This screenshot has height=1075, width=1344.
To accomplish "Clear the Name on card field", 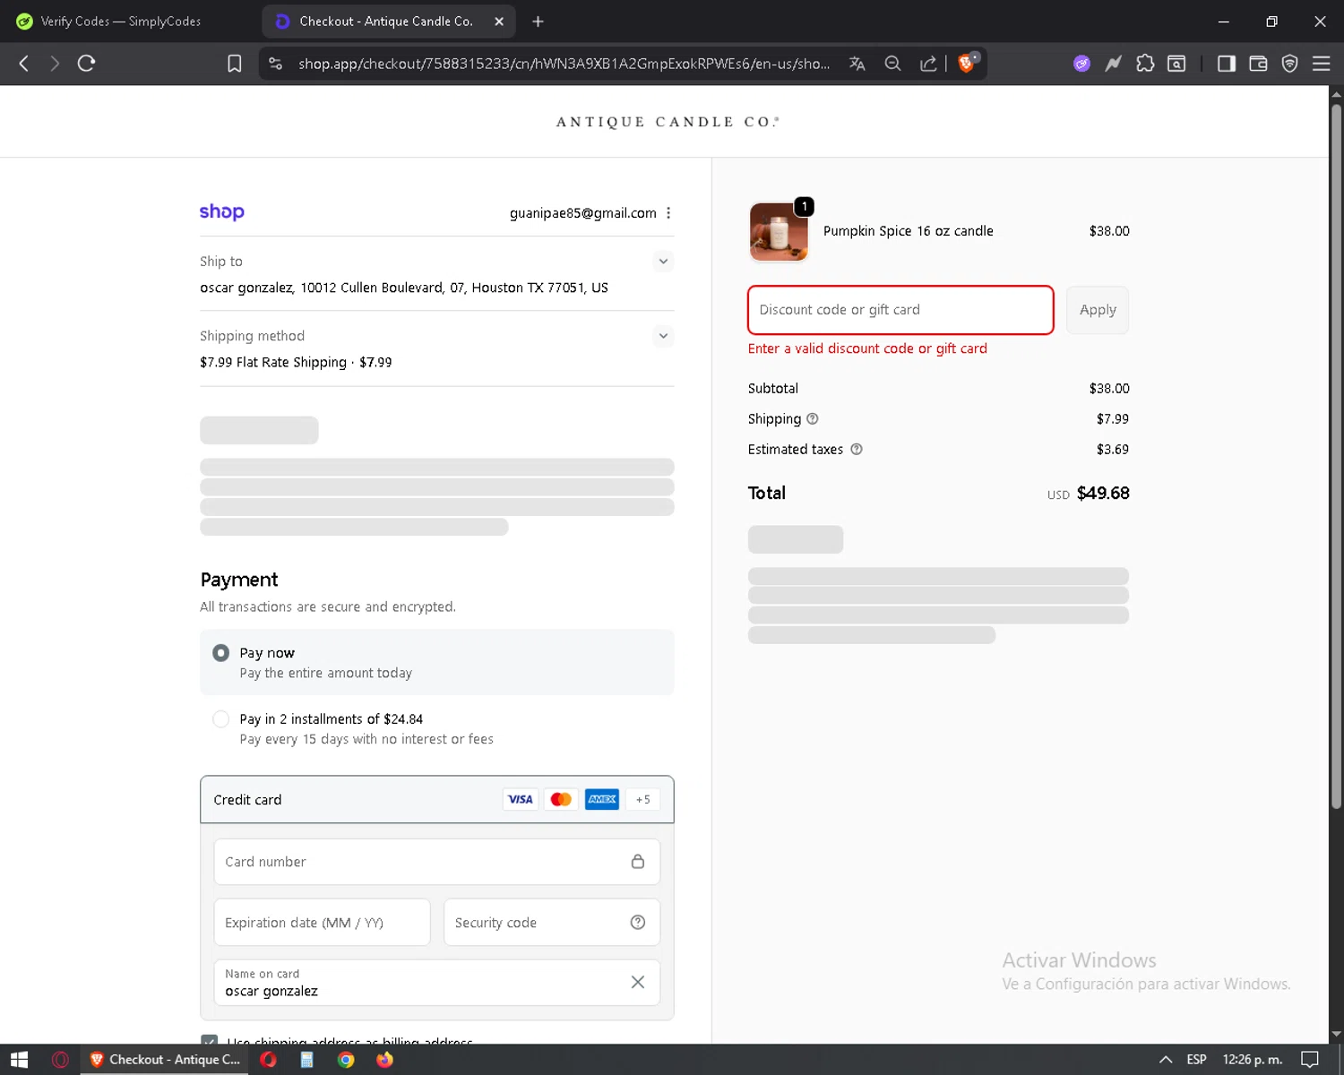I will 638,983.
